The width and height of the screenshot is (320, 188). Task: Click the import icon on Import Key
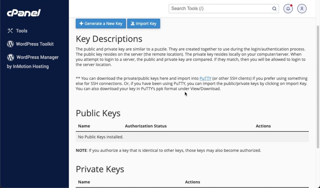[132, 23]
